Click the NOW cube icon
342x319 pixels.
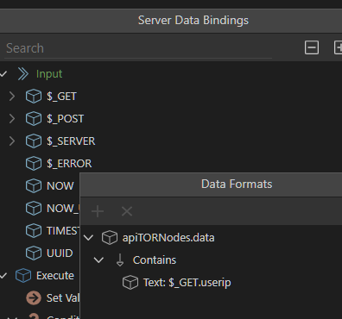34,186
